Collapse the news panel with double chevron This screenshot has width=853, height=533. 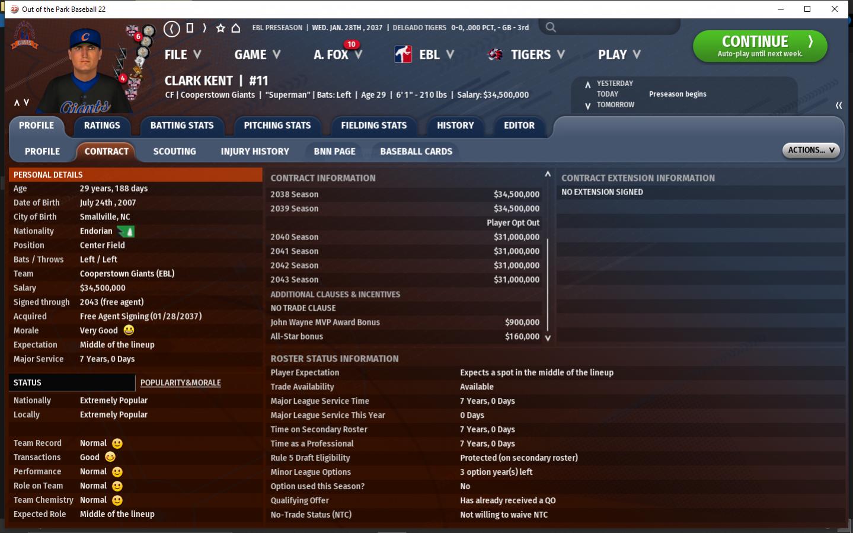coord(838,106)
